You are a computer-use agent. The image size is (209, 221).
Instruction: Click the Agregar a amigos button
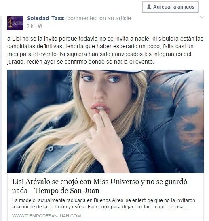click(x=171, y=7)
